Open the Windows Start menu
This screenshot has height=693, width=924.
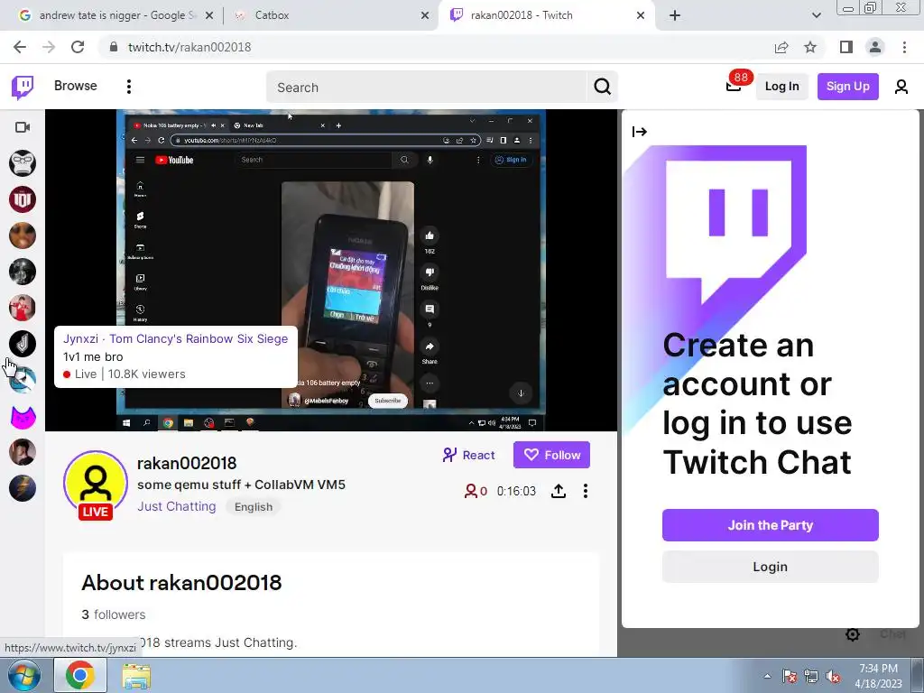[x=23, y=675]
